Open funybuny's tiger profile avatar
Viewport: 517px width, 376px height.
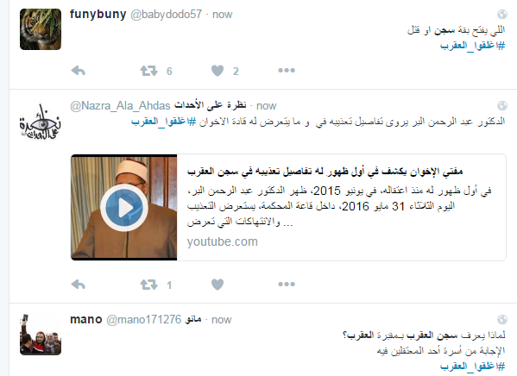point(41,29)
